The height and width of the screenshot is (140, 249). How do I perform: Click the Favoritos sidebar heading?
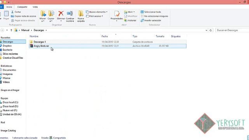(5, 38)
